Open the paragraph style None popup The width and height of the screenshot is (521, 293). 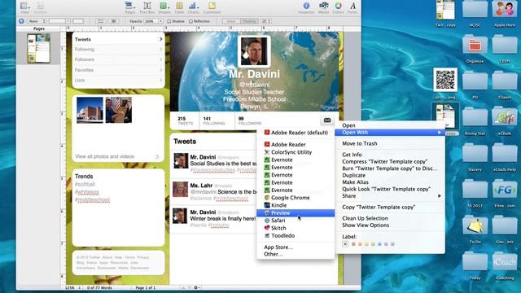(x=36, y=21)
